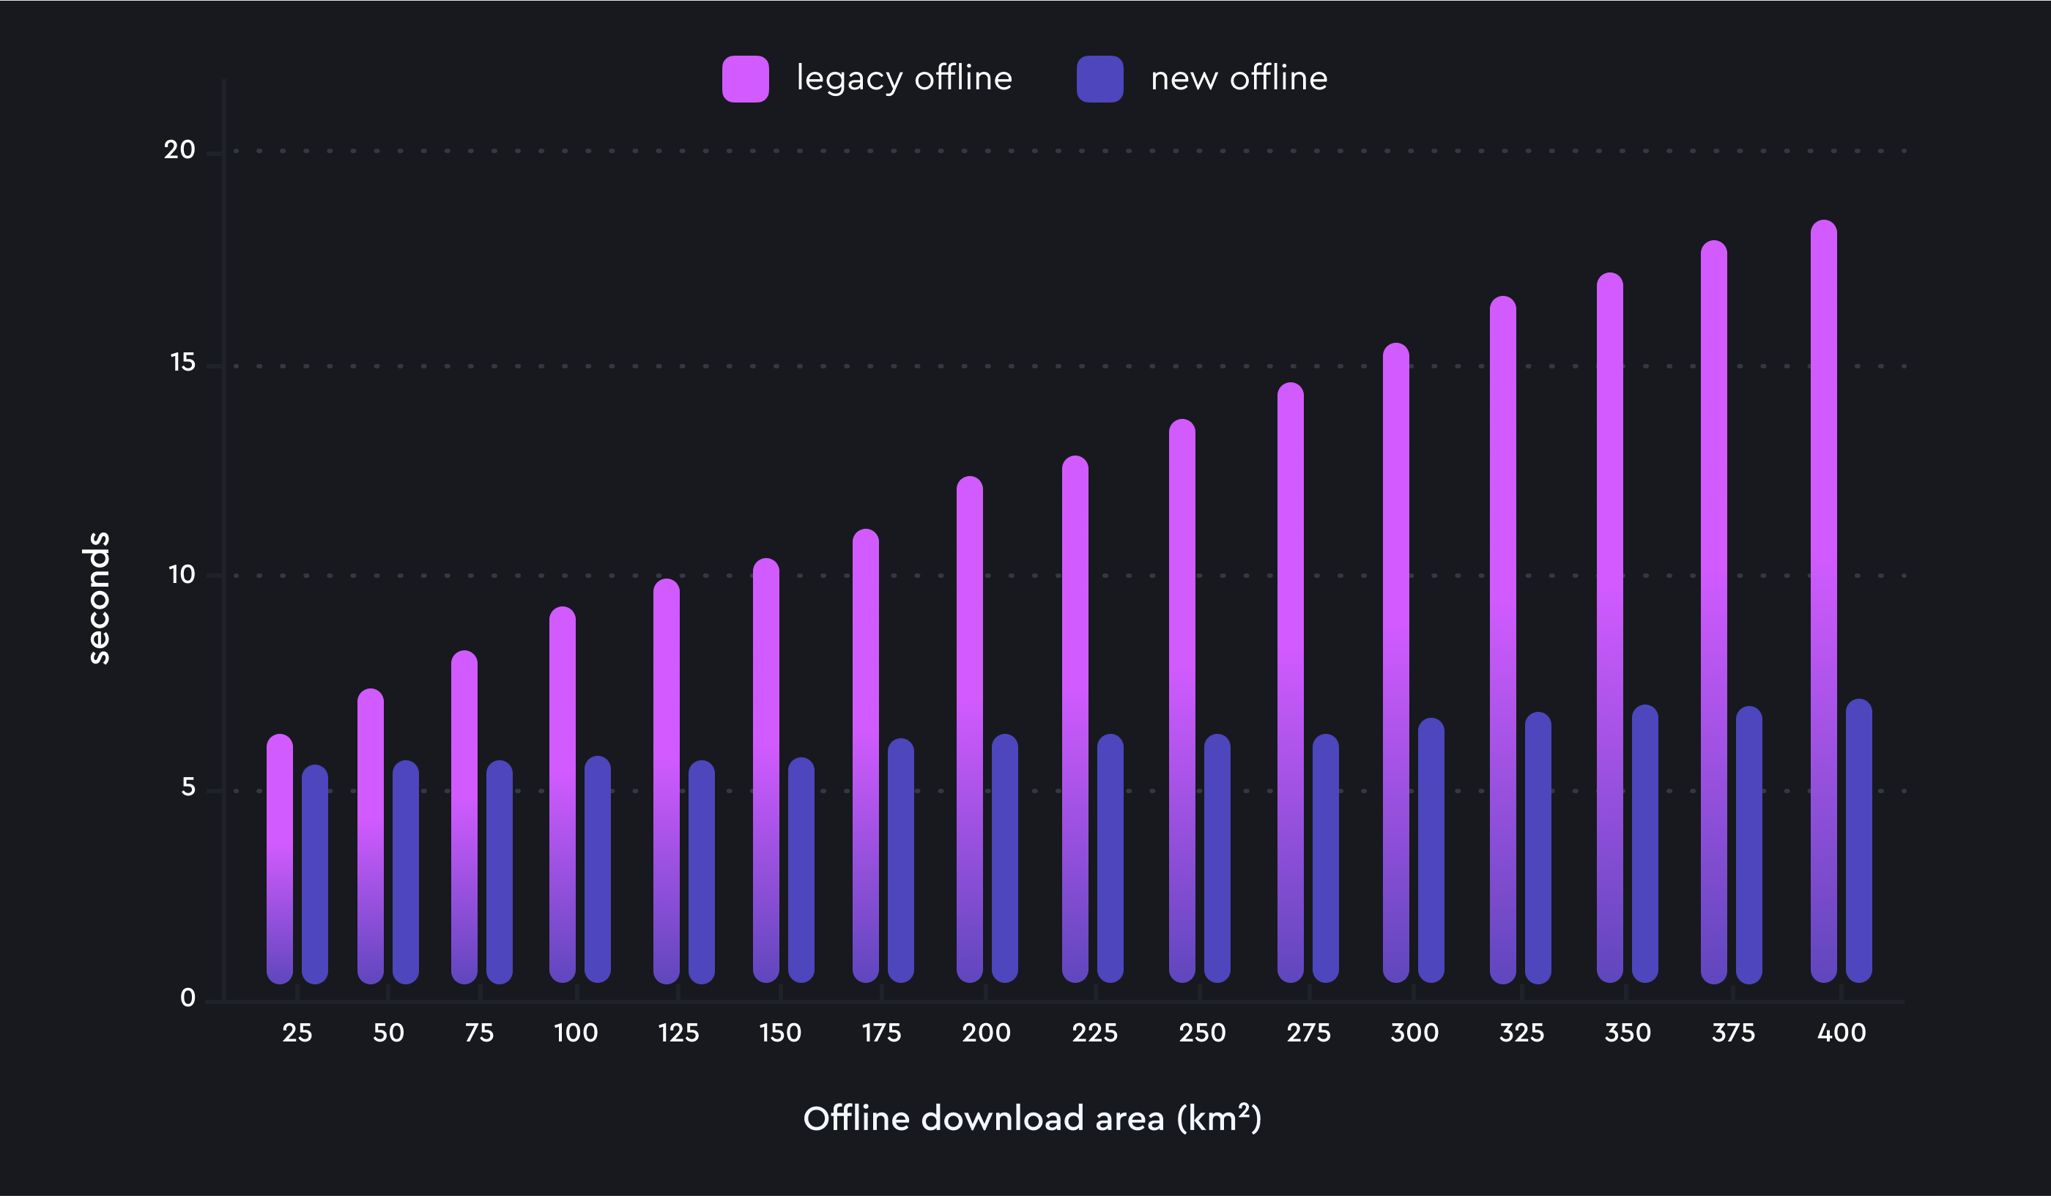Click the y-axis label 10

click(182, 575)
